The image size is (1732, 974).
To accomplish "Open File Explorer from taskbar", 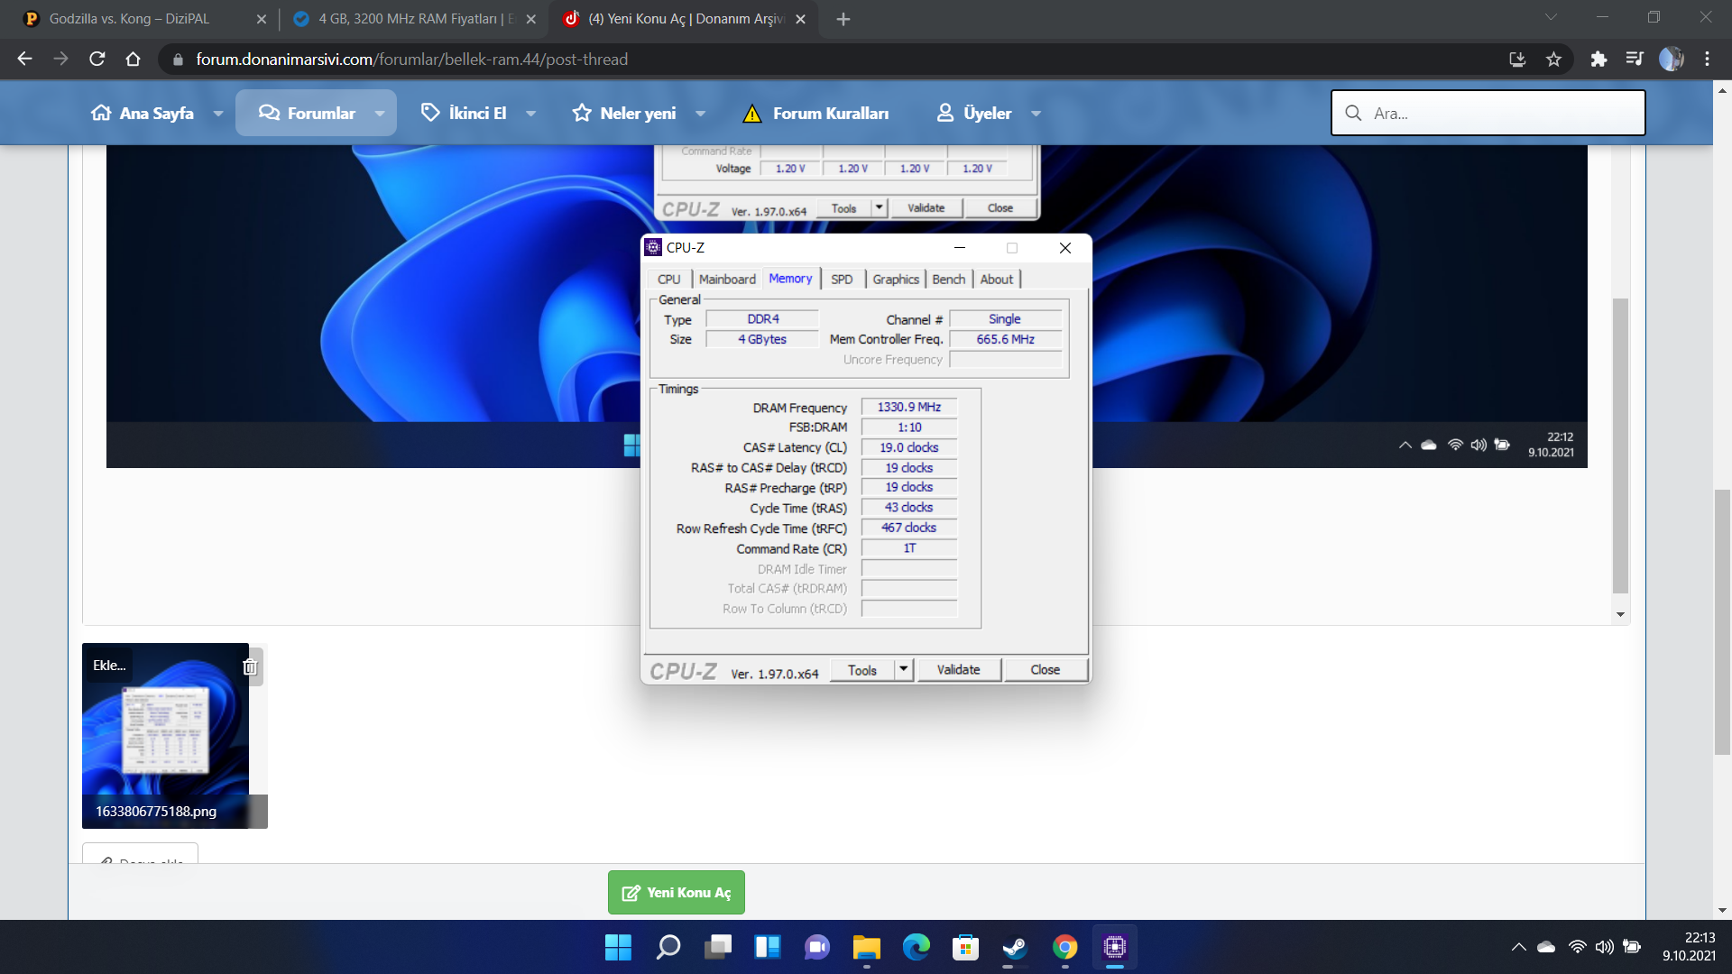I will 867,947.
